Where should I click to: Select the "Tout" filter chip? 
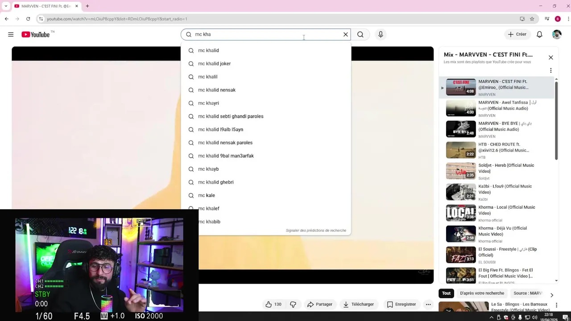click(x=446, y=293)
